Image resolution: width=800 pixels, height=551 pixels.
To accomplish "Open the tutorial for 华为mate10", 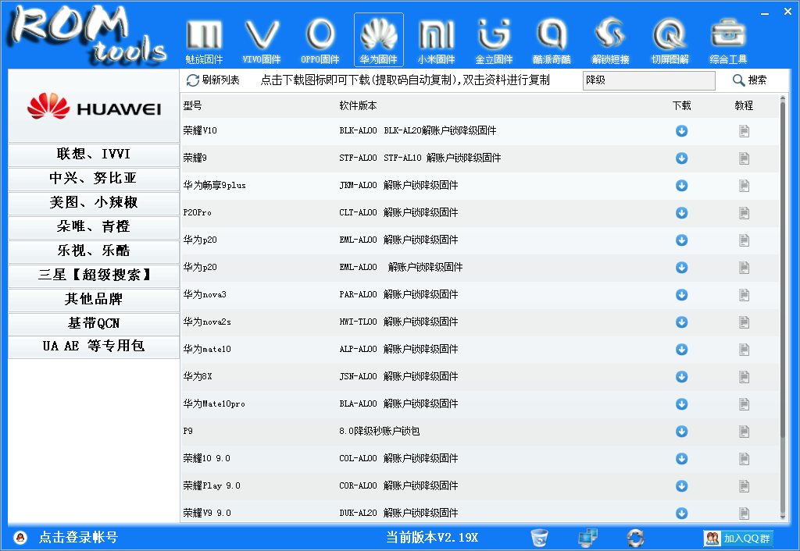I will click(745, 349).
